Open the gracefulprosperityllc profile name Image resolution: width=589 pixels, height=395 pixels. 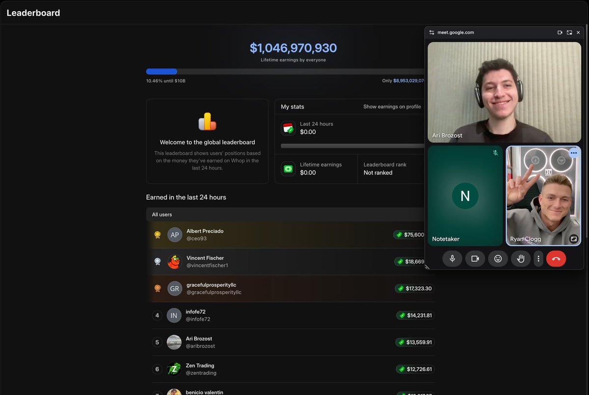coord(211,285)
